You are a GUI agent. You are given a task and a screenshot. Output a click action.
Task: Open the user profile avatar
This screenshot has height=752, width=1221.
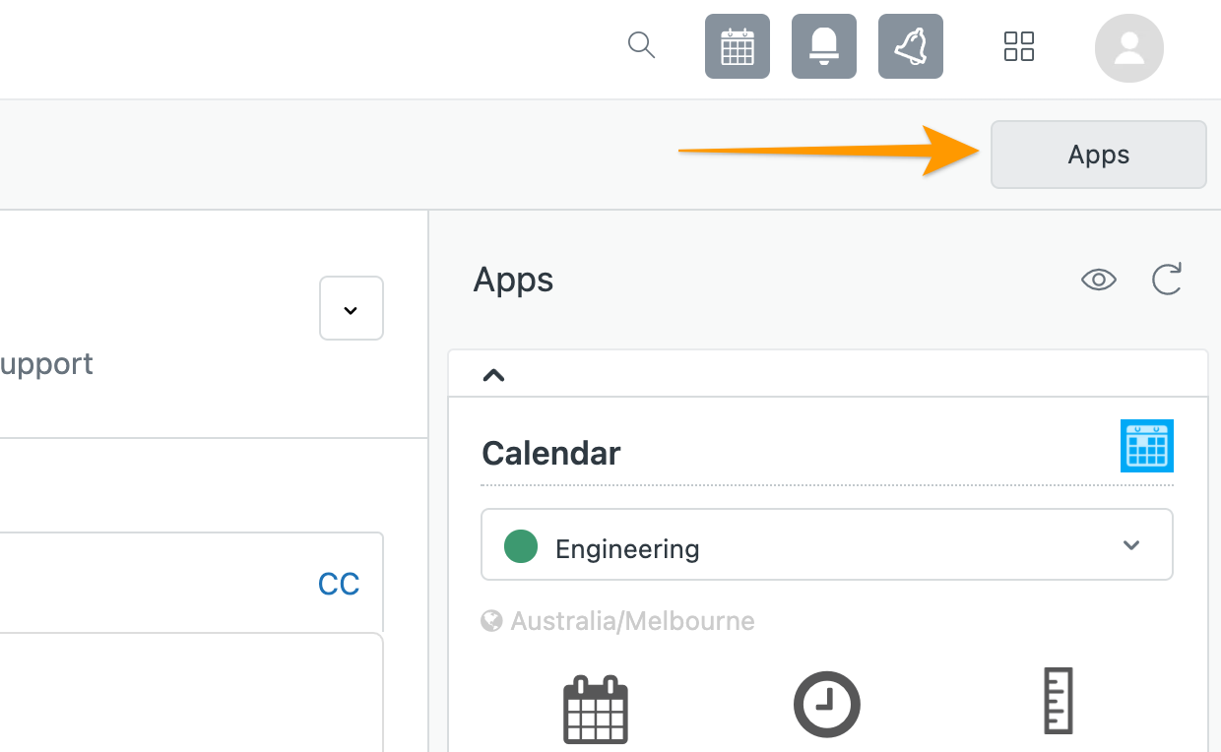click(x=1129, y=47)
